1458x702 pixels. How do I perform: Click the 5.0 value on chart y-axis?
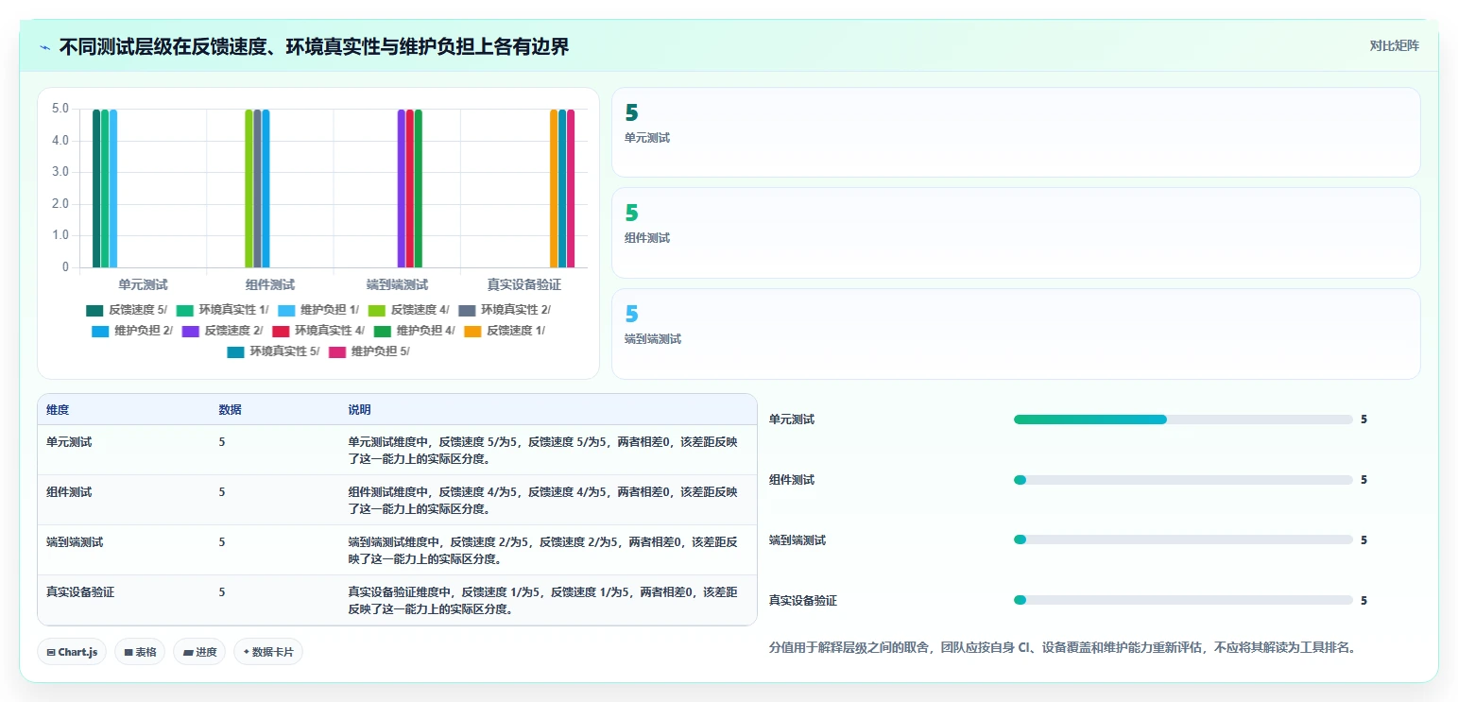coord(60,109)
